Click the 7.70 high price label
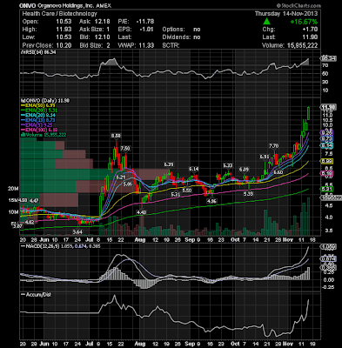This screenshot has width=342, height=348. point(274,145)
